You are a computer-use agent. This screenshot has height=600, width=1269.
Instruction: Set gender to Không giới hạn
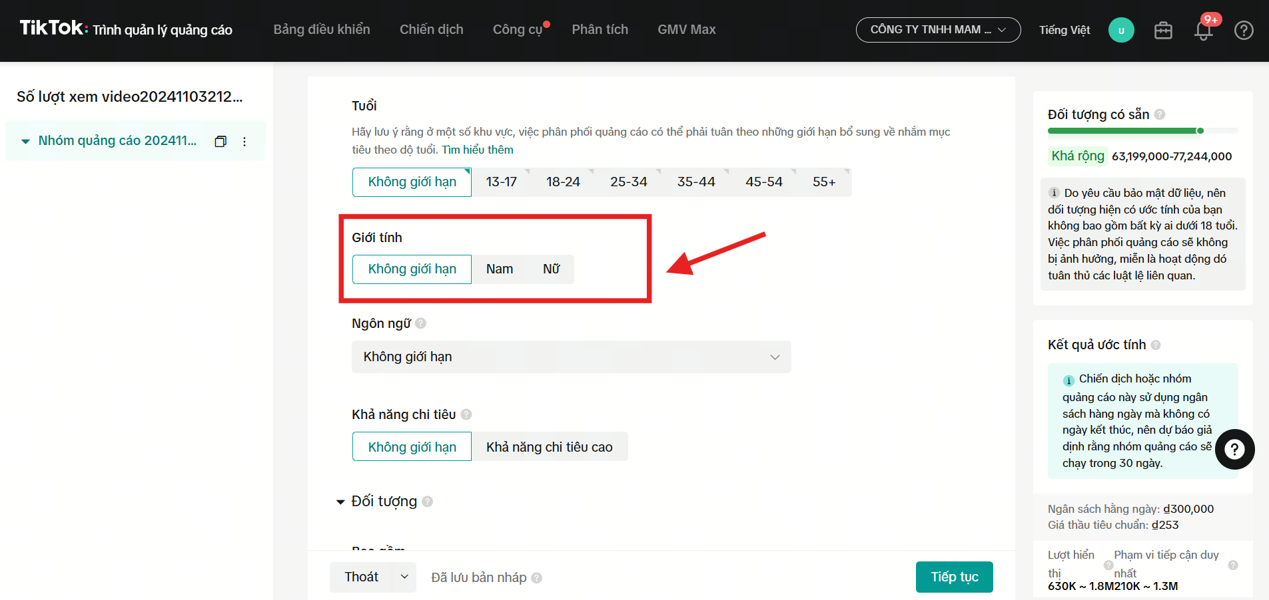click(412, 269)
